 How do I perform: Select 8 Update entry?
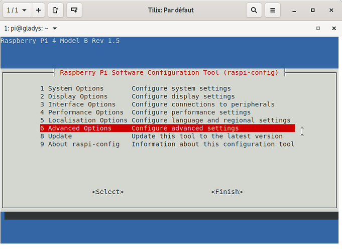click(x=167, y=137)
